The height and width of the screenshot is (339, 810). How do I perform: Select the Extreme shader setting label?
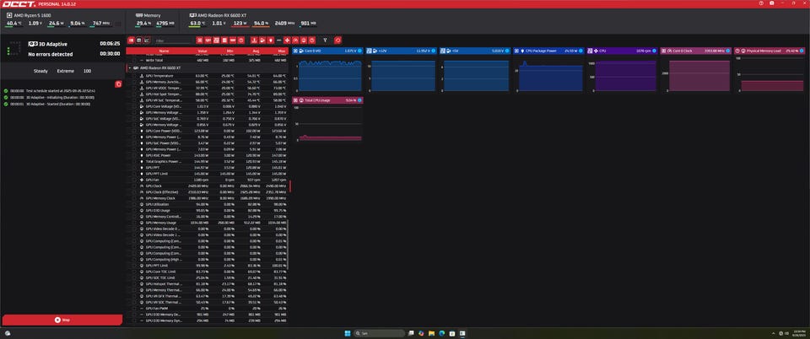pos(66,71)
